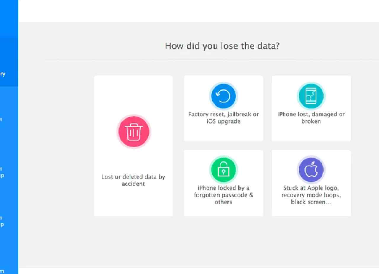Click the green padlock icon
The image size is (379, 274).
223,170
